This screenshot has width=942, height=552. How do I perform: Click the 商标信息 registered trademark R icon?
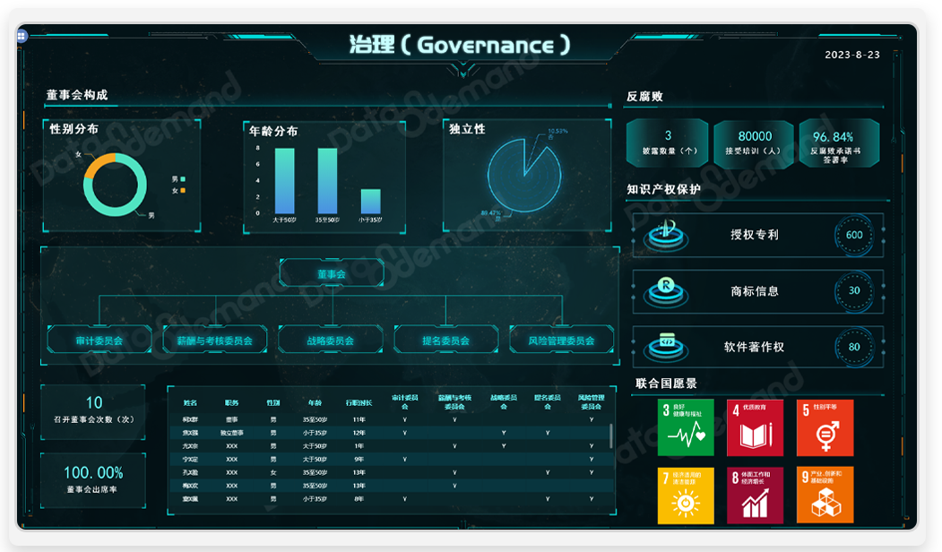click(666, 291)
